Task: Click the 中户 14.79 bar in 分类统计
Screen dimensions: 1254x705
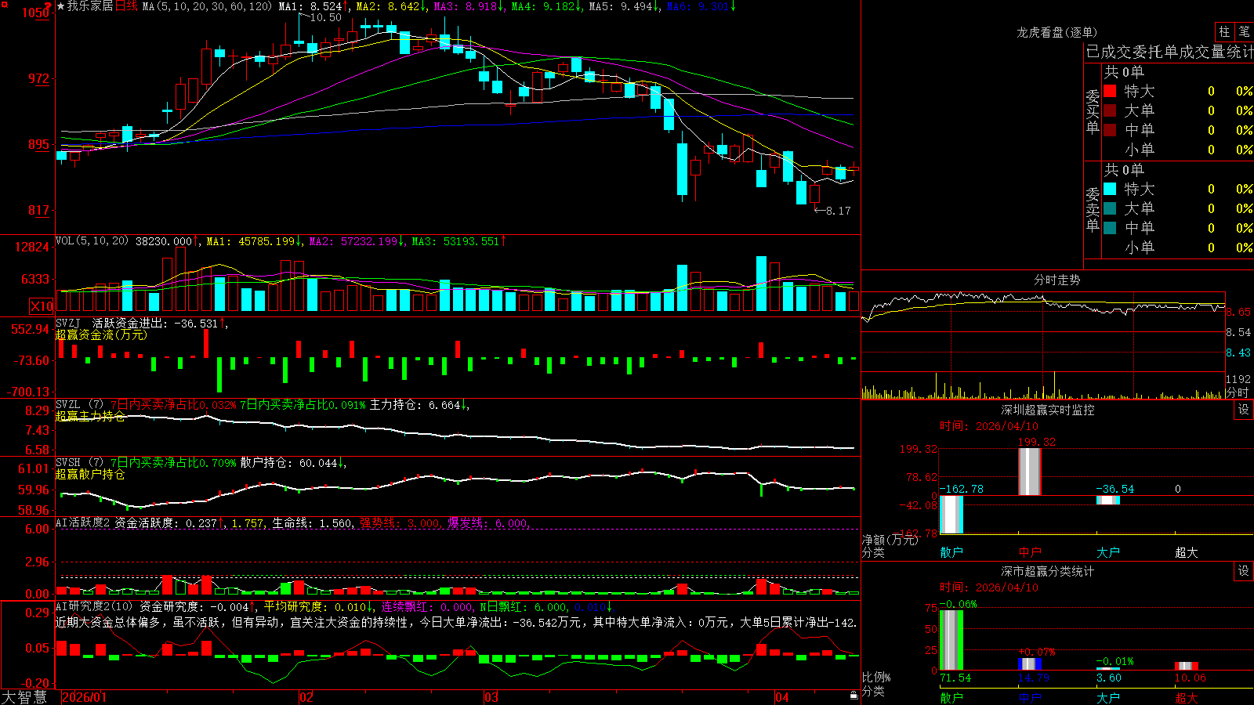Action: [x=1030, y=663]
